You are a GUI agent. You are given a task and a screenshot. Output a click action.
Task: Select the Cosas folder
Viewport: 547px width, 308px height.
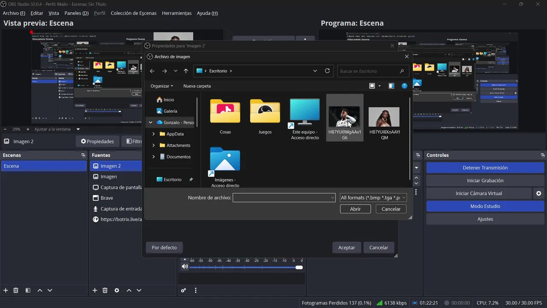pyautogui.click(x=225, y=116)
